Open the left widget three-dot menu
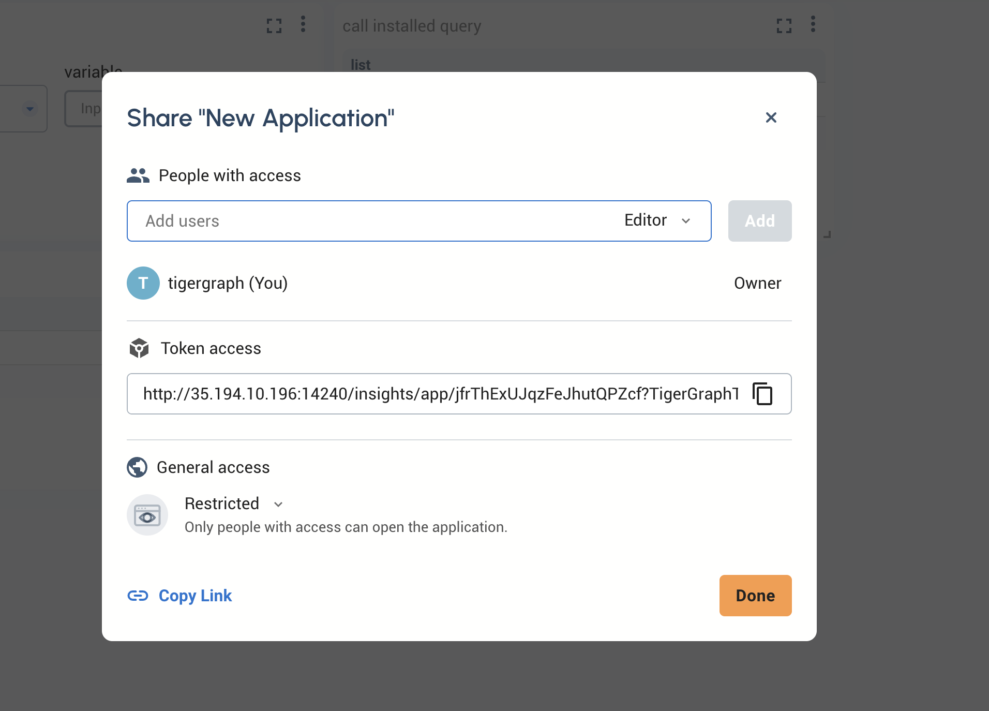 (x=303, y=24)
